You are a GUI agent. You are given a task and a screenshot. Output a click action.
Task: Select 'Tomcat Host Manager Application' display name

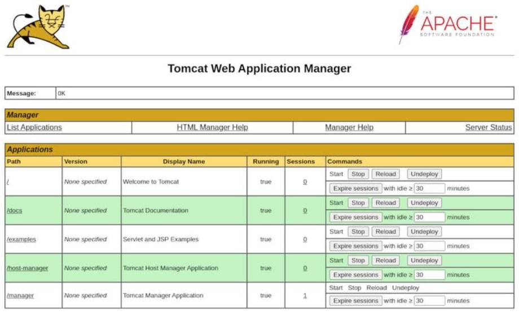(x=170, y=268)
